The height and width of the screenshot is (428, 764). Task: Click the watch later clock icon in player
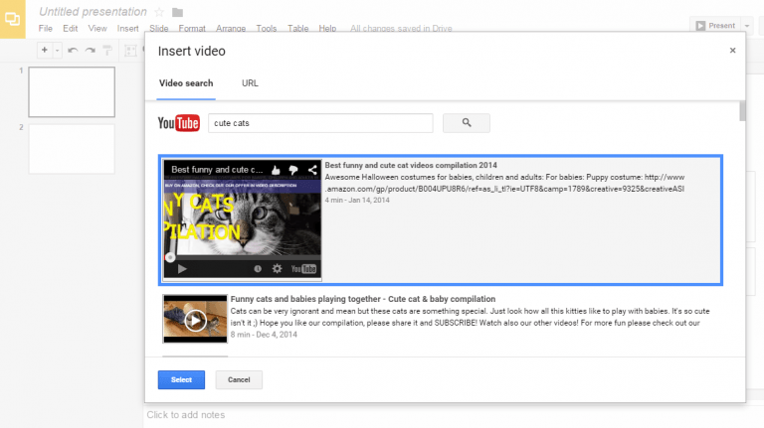(258, 269)
